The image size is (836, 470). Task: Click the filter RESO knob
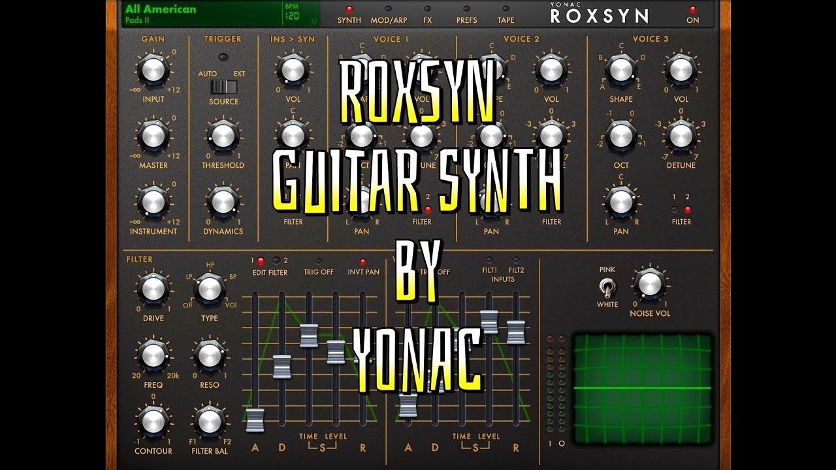tap(210, 354)
